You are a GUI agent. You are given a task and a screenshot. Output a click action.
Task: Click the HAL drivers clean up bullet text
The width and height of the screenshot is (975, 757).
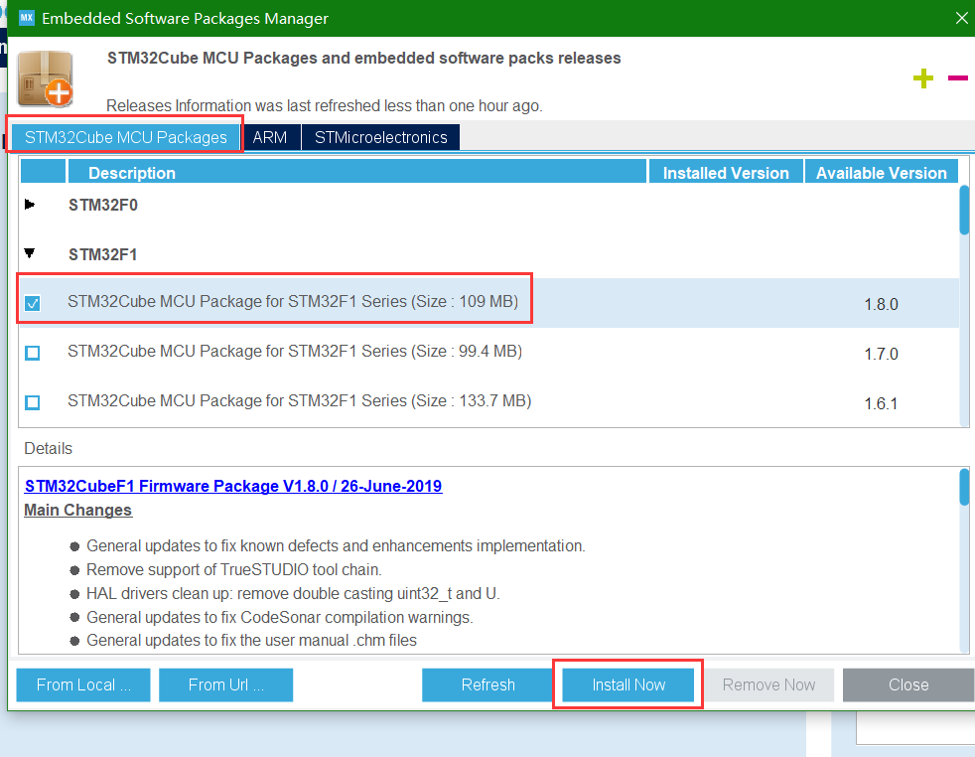pos(293,593)
